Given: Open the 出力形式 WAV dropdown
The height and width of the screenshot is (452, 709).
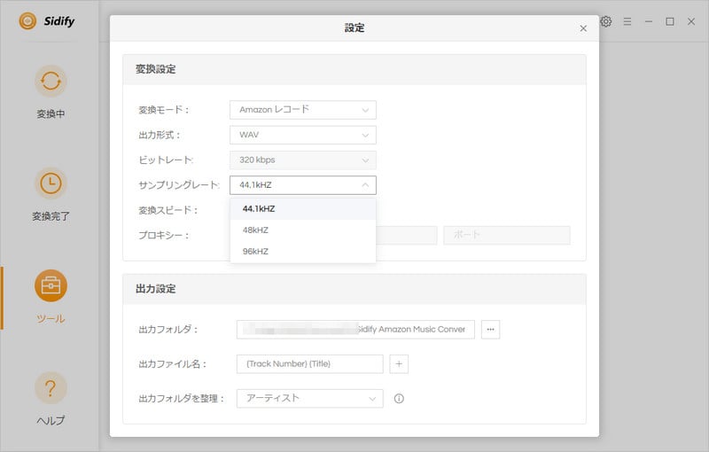Looking at the screenshot, I should point(303,135).
